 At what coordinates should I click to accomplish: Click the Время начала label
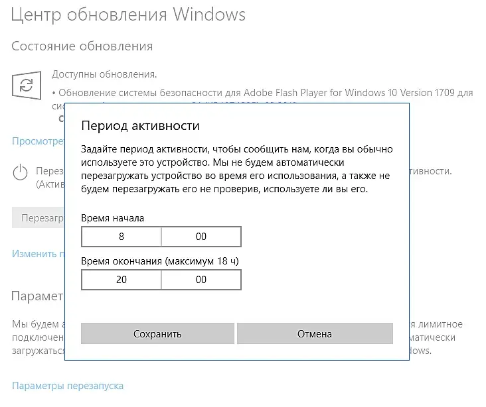(112, 218)
